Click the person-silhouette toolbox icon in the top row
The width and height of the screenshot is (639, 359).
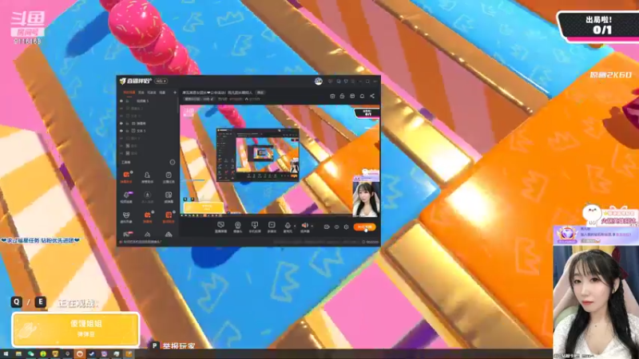[147, 175]
